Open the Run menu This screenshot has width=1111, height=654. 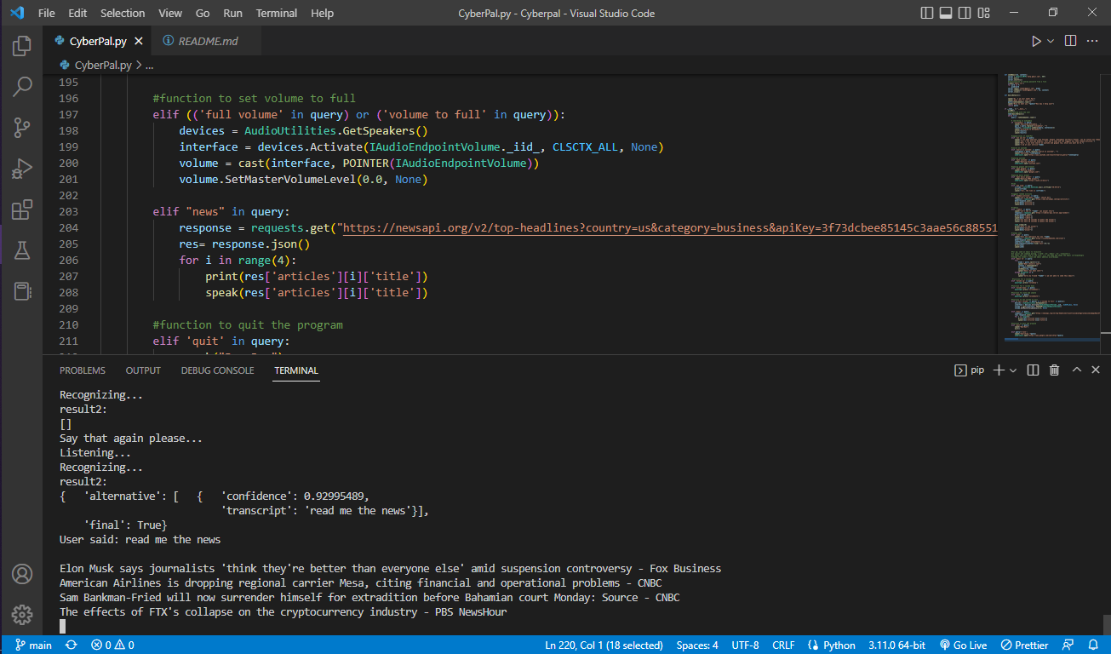click(x=232, y=13)
